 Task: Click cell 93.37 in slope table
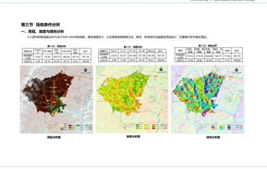(123, 56)
